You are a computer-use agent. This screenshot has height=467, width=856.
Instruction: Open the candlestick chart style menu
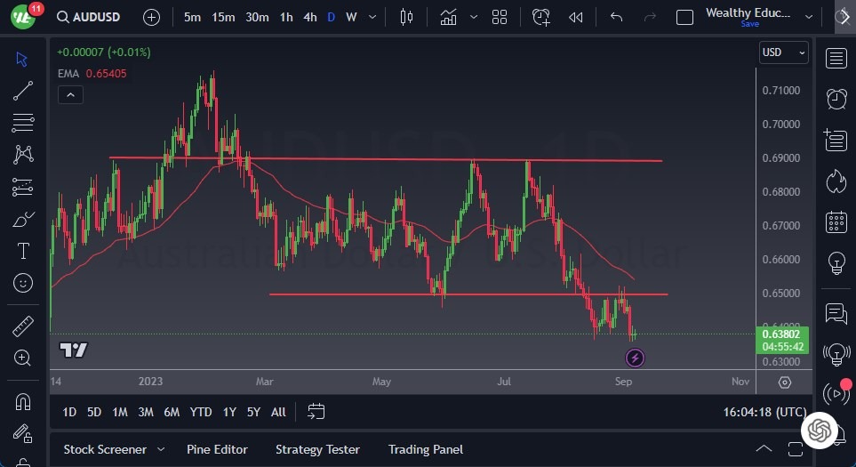(x=406, y=18)
